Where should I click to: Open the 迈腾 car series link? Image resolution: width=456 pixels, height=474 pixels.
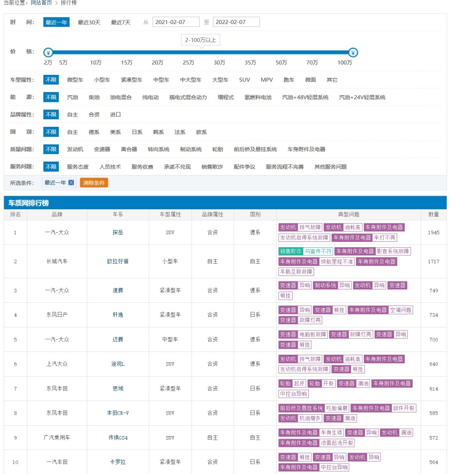118,340
